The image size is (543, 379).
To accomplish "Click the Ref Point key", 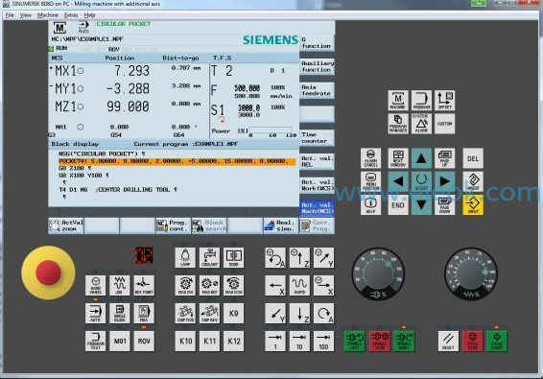I will click(x=144, y=286).
